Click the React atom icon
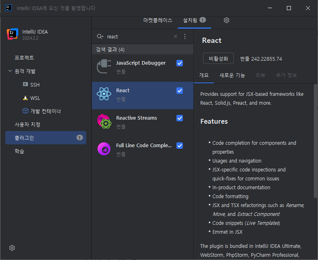The height and width of the screenshot is (260, 318). (x=104, y=94)
